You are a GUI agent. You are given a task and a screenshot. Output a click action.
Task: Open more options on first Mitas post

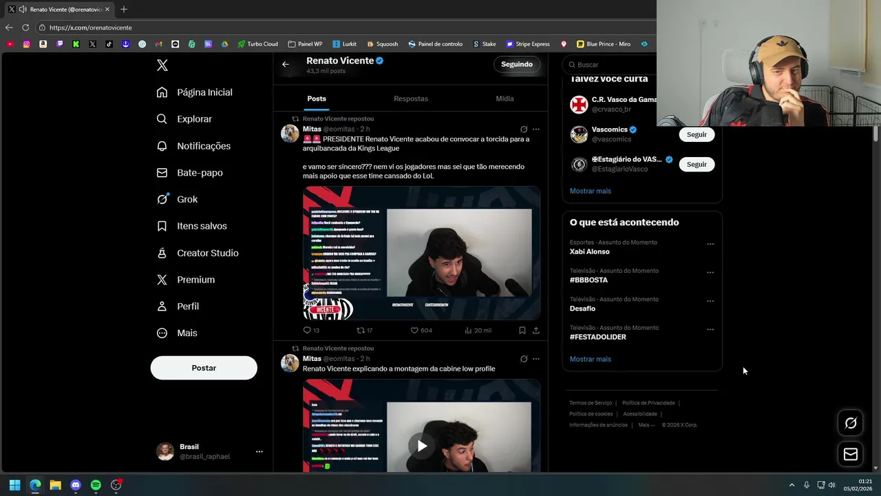pos(536,129)
